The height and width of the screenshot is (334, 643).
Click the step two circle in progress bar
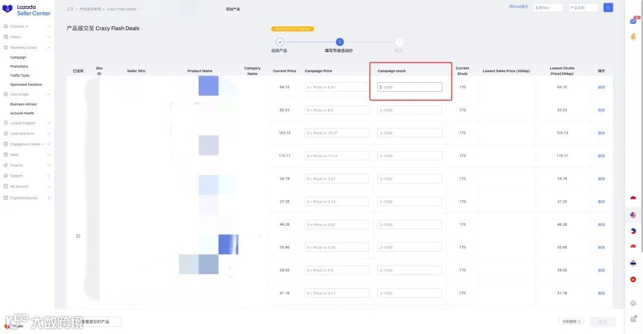[x=339, y=42]
